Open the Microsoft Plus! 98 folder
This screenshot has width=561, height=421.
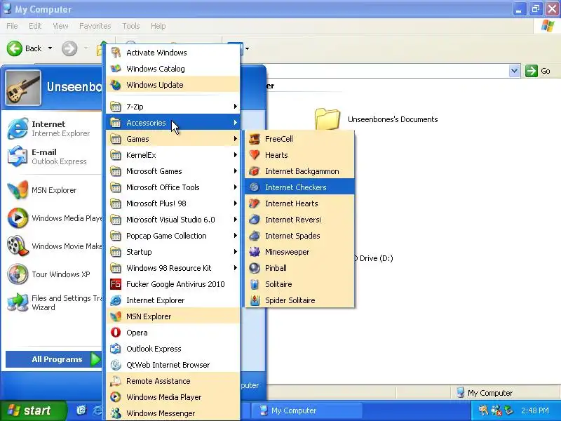tap(173, 203)
